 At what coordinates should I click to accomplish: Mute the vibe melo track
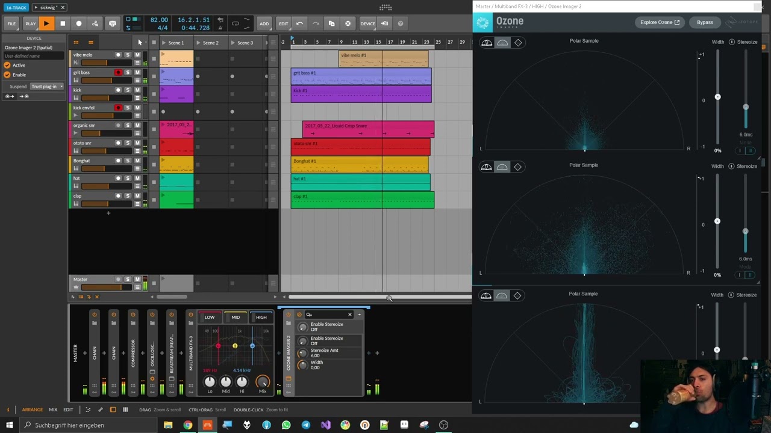point(137,55)
